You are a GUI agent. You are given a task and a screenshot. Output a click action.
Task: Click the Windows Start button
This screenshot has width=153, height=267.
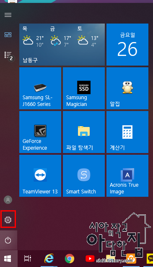coord(8,259)
